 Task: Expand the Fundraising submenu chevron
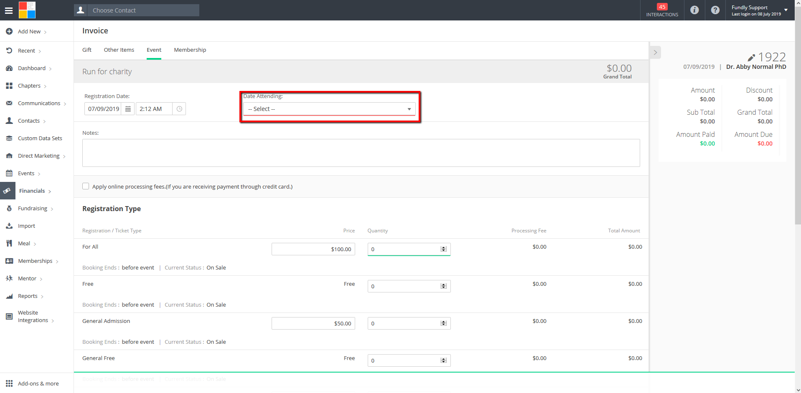point(52,209)
